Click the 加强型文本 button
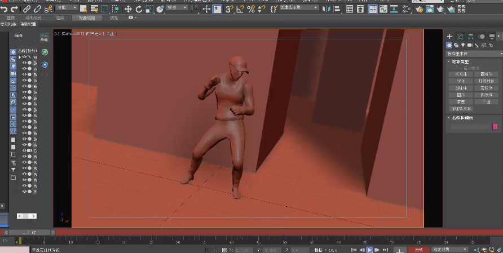The image size is (503, 253). (461, 109)
